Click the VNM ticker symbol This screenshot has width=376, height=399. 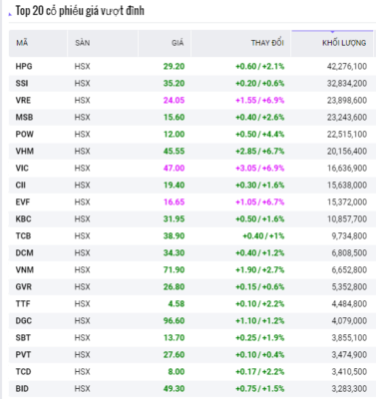tap(25, 270)
